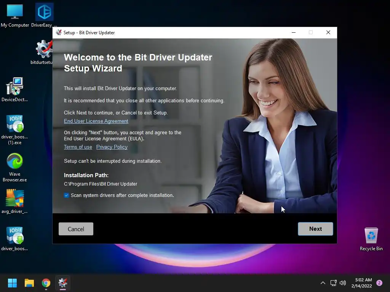390x292 pixels.
Task: Open the Terms of use link
Action: [x=78, y=147]
